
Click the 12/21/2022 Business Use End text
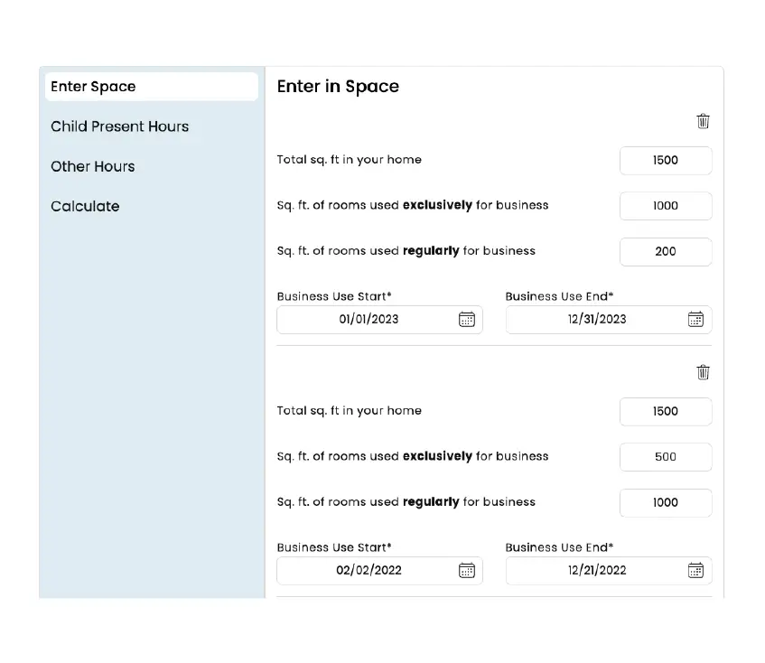[597, 570]
